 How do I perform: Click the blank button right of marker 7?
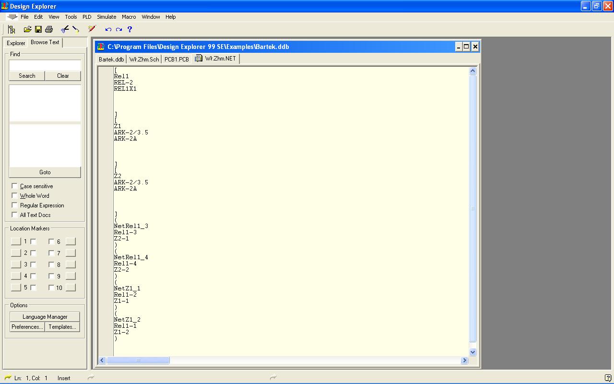(71, 253)
